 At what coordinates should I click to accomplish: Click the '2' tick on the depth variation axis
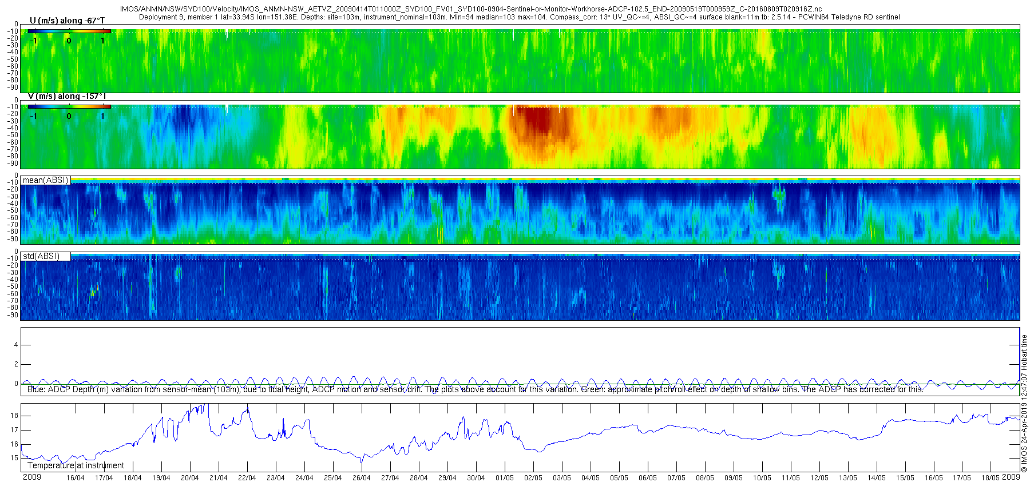coord(17,364)
